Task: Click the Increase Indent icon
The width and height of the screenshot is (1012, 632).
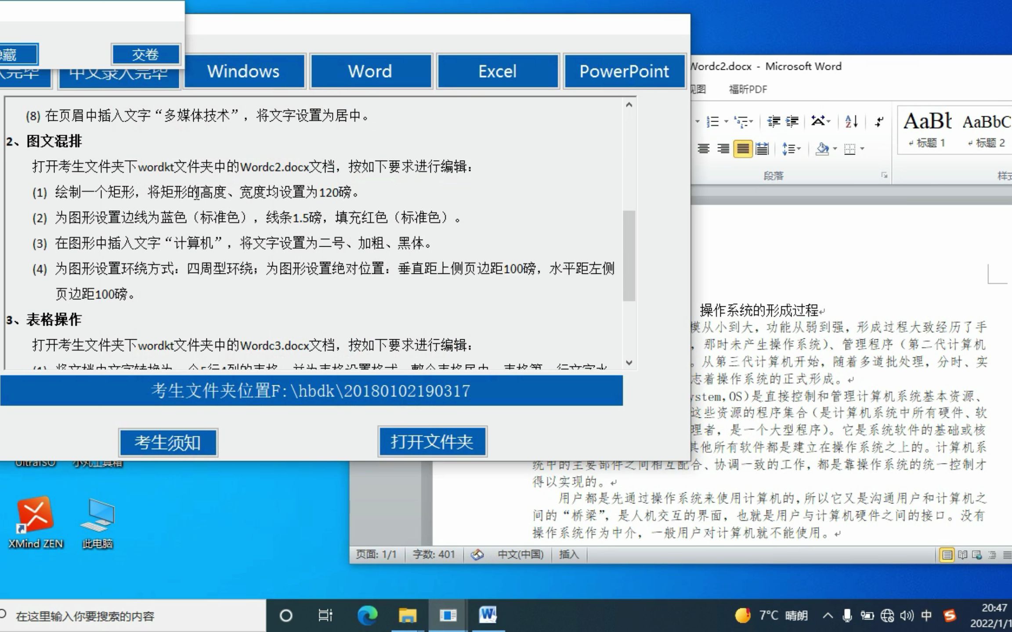Action: pos(793,121)
